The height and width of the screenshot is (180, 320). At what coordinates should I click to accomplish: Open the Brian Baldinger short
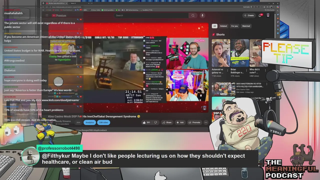pos(240,53)
